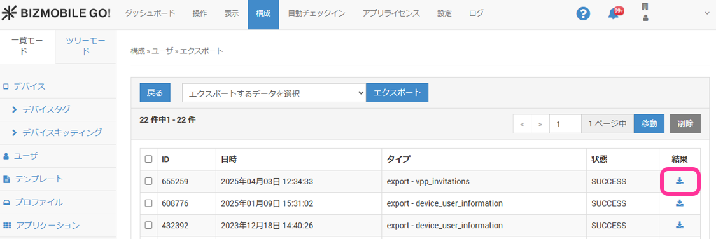Click the 結果 column header
Image resolution: width=716 pixels, height=239 pixels.
coord(680,159)
